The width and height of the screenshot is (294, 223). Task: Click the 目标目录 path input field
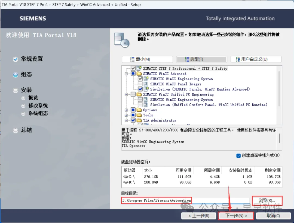185,200
